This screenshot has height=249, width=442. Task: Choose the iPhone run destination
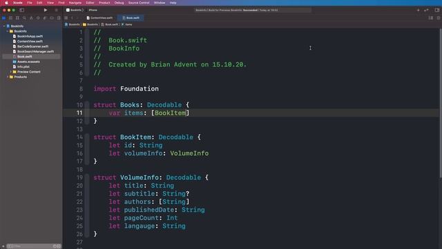[x=93, y=10]
